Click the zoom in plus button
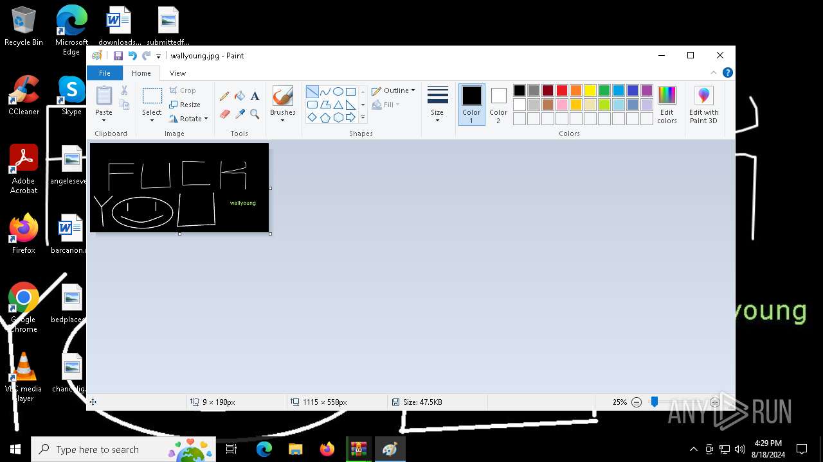This screenshot has width=823, height=462. click(715, 402)
